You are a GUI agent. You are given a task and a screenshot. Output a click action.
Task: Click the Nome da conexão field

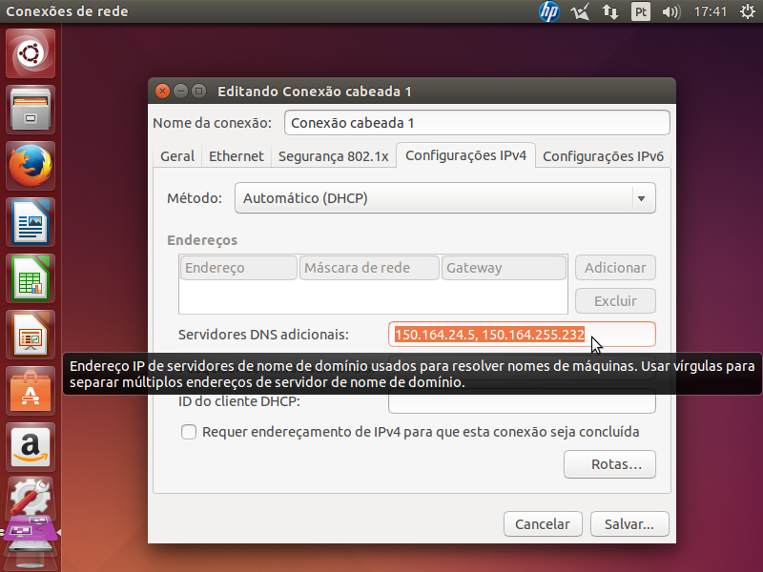[477, 123]
